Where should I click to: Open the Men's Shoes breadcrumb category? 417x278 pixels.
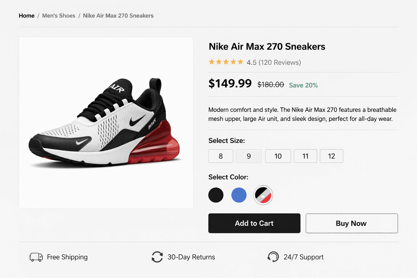59,15
